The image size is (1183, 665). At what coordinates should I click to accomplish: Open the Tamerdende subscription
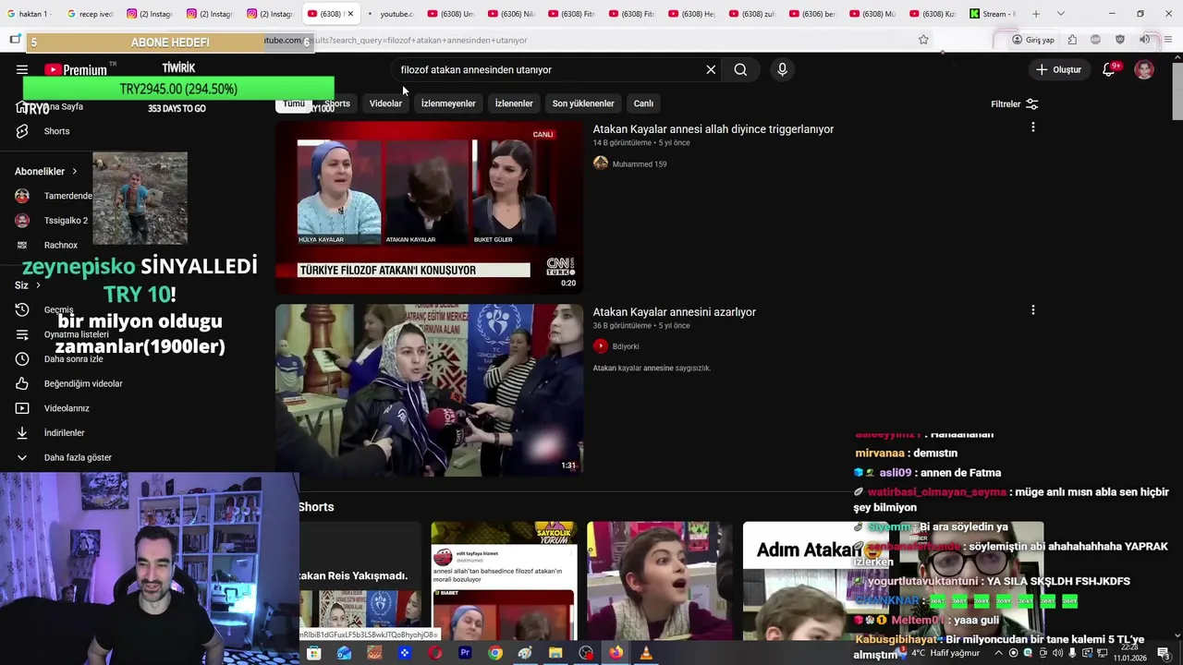tap(54, 196)
